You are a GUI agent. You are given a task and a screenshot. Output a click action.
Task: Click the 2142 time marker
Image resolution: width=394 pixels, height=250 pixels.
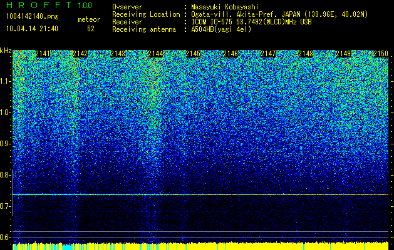[x=80, y=54]
